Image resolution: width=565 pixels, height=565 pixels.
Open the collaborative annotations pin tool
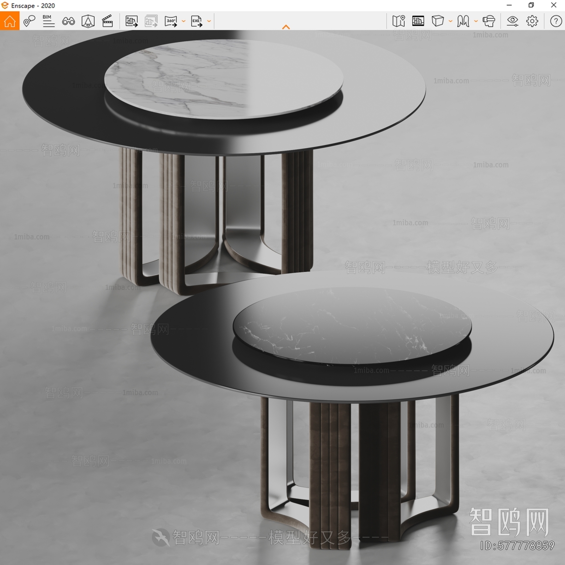(x=29, y=21)
